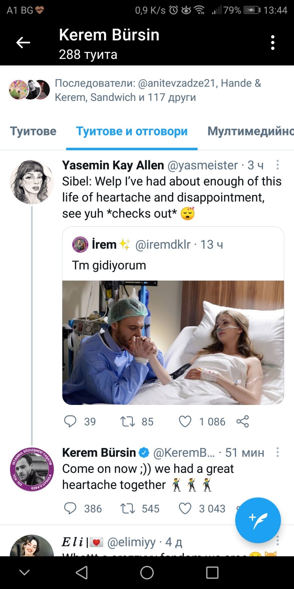Image resolution: width=294 pixels, height=589 pixels.
Task: Reply to Kerem Bürsin's tweet
Action: [x=70, y=508]
